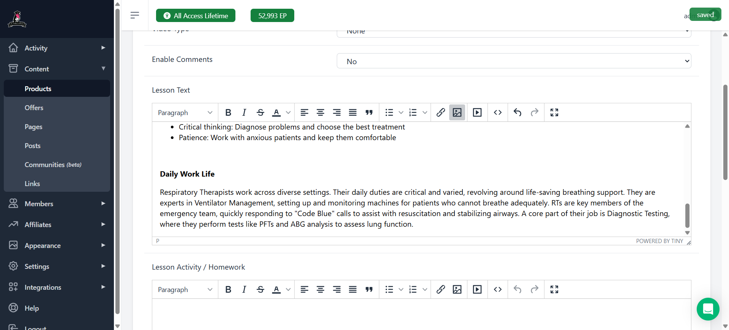
Task: Open Offers in the Content menu
Action: click(x=34, y=108)
